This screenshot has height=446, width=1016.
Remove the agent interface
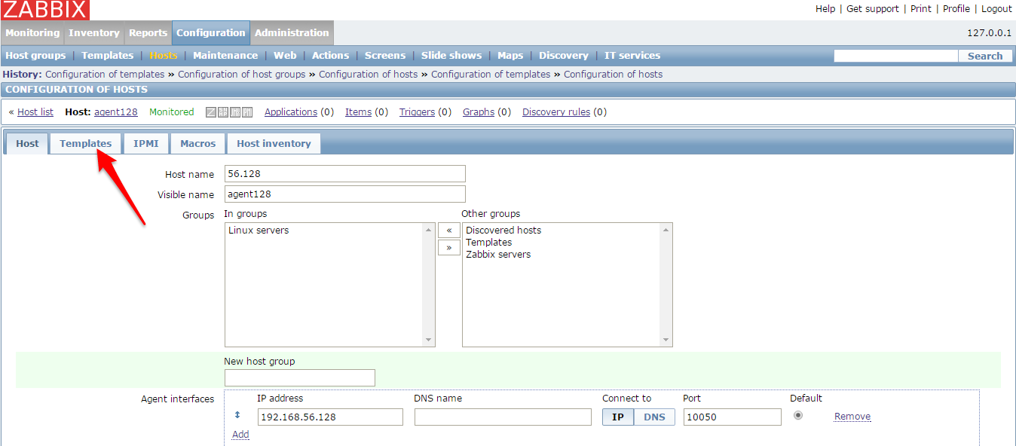[x=852, y=417]
